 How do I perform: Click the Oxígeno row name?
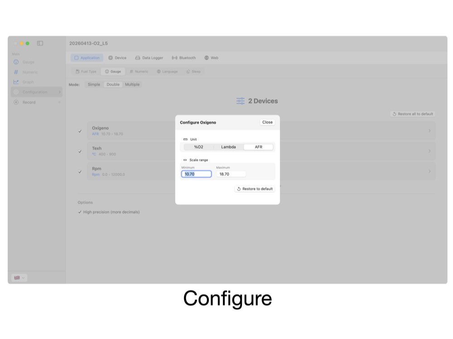click(x=100, y=128)
